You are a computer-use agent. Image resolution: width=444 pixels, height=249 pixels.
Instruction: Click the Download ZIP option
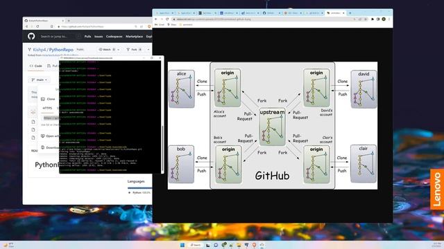(51, 147)
